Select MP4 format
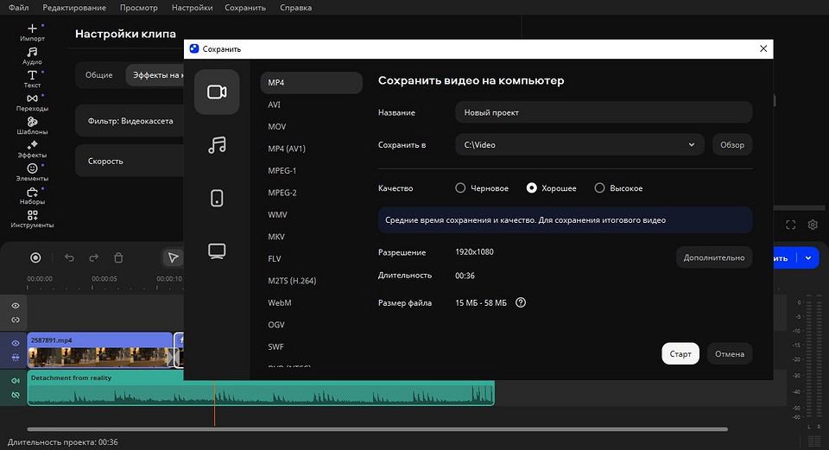 coord(312,83)
